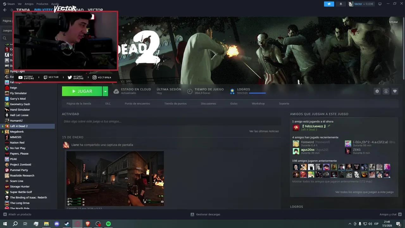Open the Soporte tab

[284, 104]
